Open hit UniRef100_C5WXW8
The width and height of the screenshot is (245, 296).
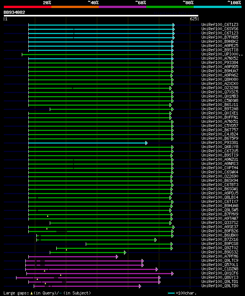220,100
